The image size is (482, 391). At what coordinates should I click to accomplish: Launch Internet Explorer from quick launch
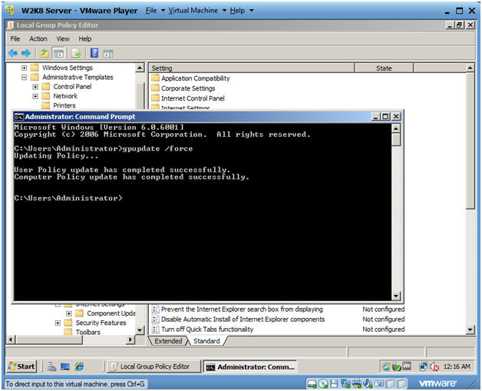point(79,366)
